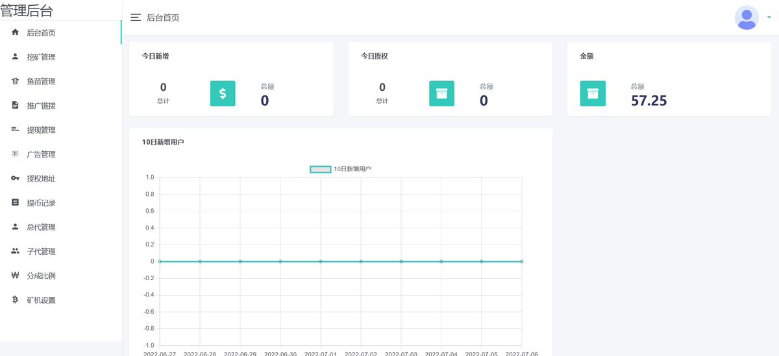This screenshot has width=779, height=356.
Task: Click the archive icon in the 金额 card
Action: (593, 93)
